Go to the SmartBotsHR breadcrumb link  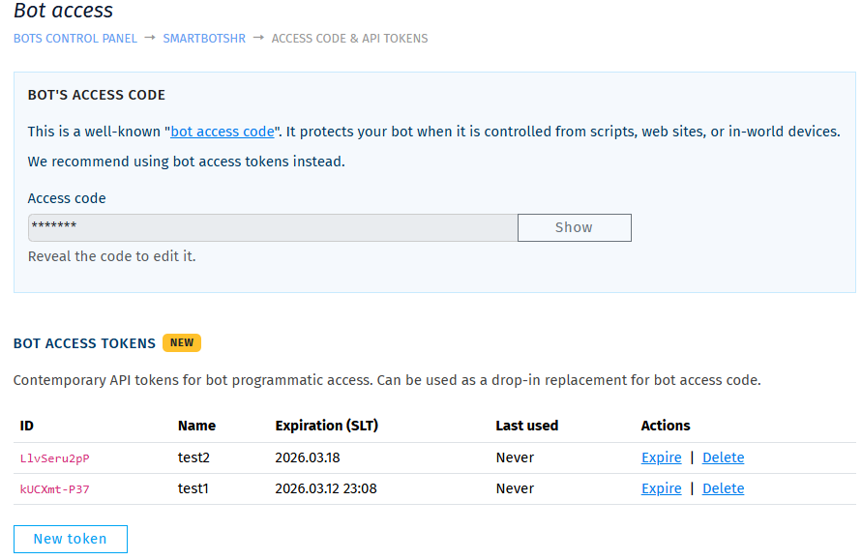coord(204,39)
